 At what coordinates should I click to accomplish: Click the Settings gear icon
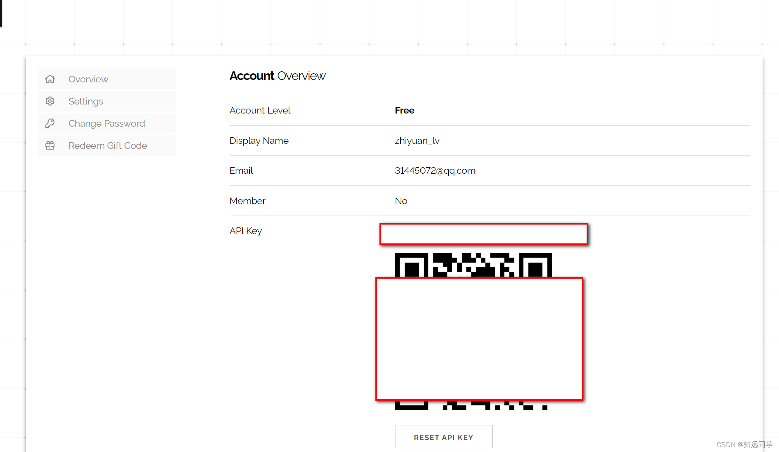click(50, 101)
